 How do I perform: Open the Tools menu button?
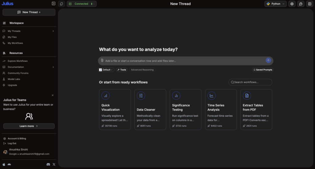(122, 70)
